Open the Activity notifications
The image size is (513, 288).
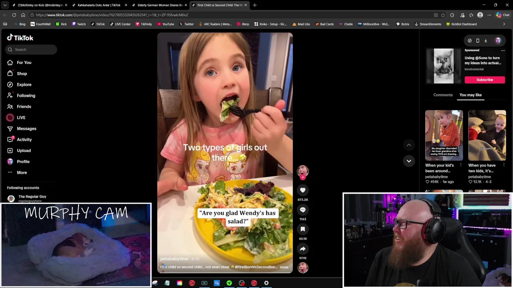pyautogui.click(x=19, y=140)
